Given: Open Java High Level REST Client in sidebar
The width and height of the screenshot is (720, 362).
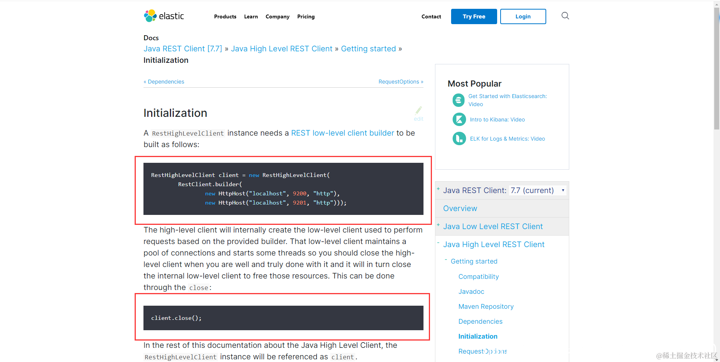Looking at the screenshot, I should tap(494, 244).
